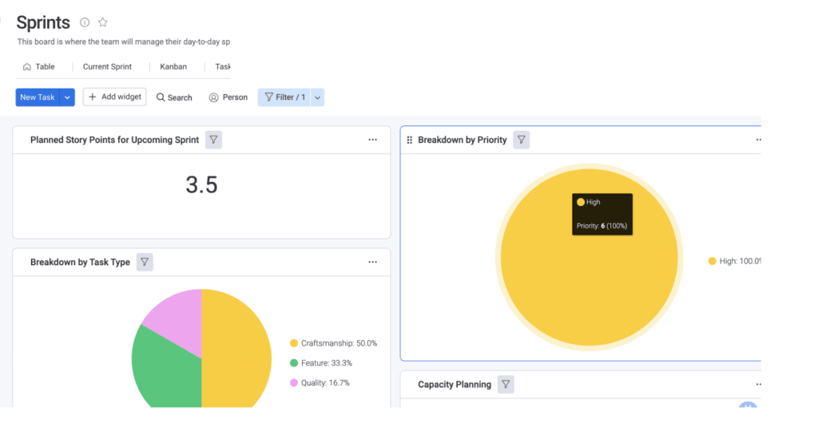Expand the Filter options dropdown arrow
Image resolution: width=818 pixels, height=447 pixels.
317,97
